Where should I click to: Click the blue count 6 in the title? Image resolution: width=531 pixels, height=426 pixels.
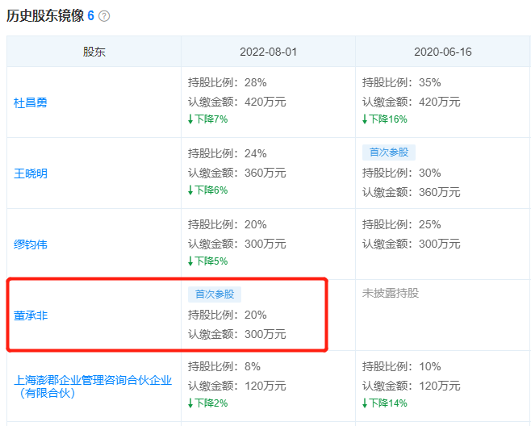91,16
